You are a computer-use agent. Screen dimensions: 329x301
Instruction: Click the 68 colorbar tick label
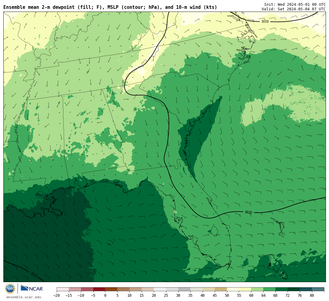275,295
